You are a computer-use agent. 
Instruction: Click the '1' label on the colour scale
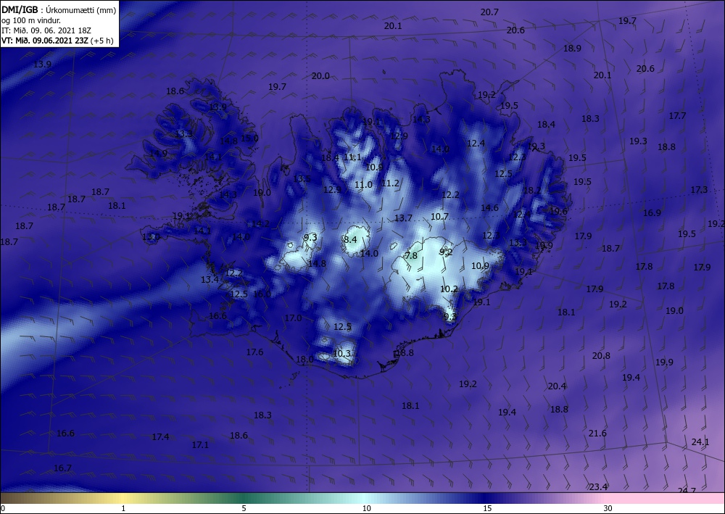point(123,508)
